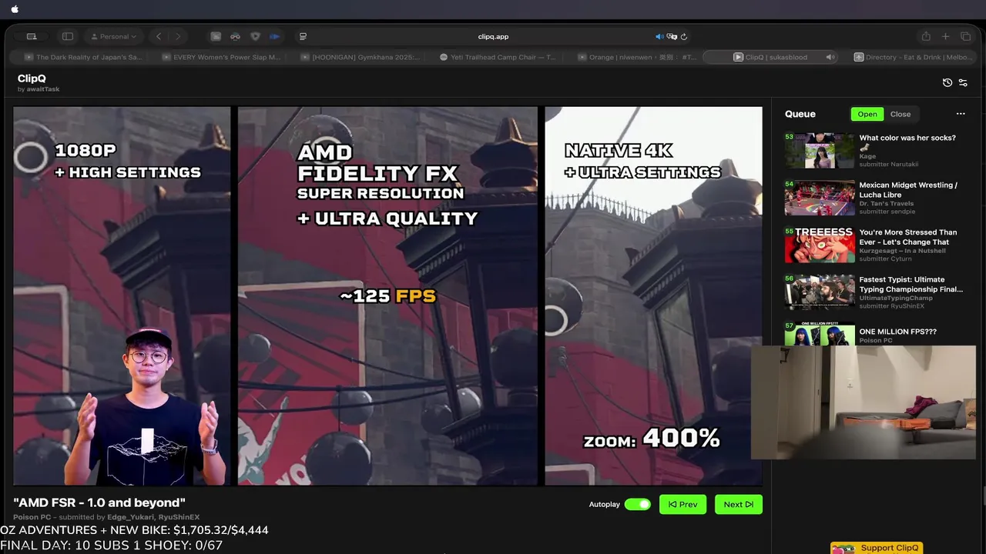Viewport: 986px width, 554px height.
Task: Switch to EVERY Women's Power Slap tab
Action: 221,57
